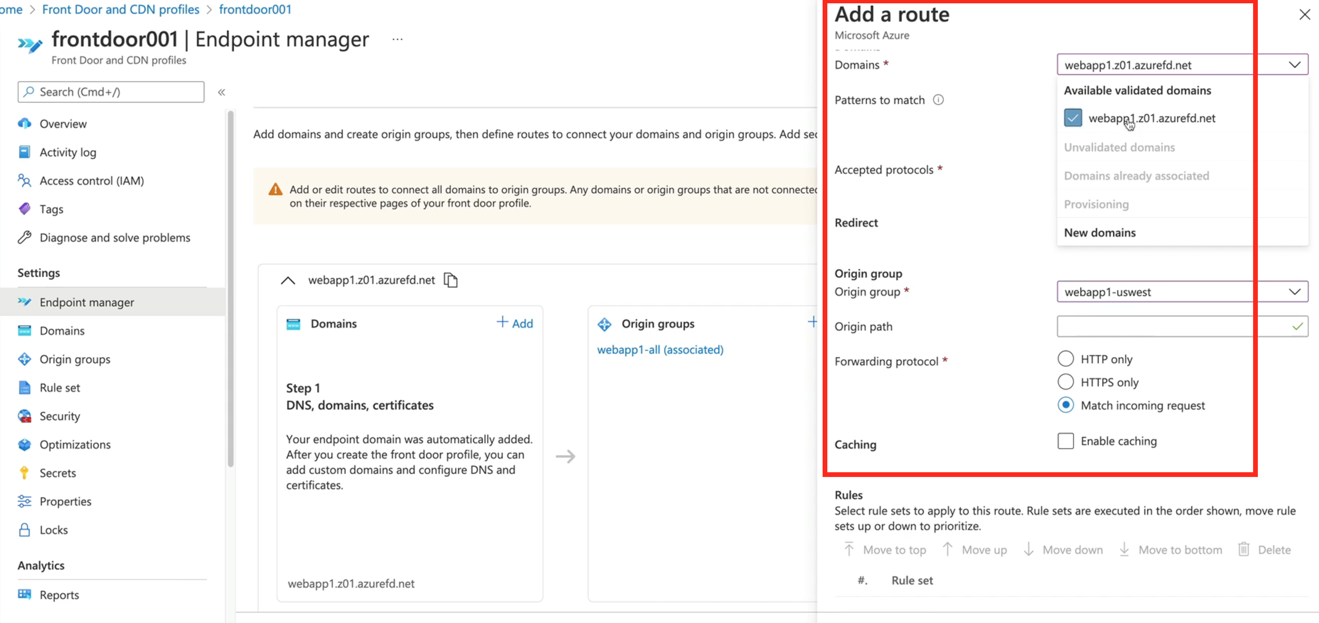
Task: Click the Endpoint manager sidebar icon
Action: tap(24, 302)
